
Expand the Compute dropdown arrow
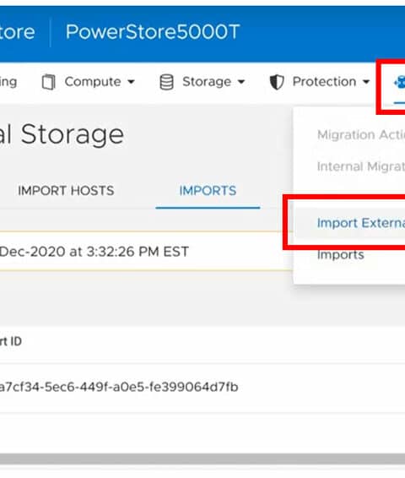pyautogui.click(x=131, y=82)
